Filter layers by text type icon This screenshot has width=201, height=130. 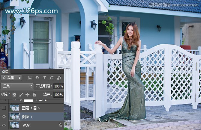[x=44, y=78]
